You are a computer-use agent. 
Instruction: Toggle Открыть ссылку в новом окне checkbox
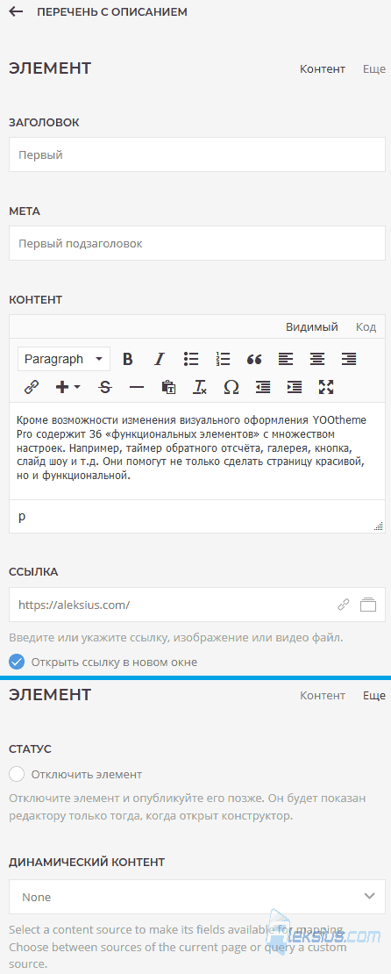(x=18, y=662)
